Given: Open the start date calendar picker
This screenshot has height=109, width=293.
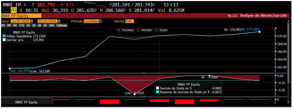Looking at the screenshot, I should pos(32,21).
